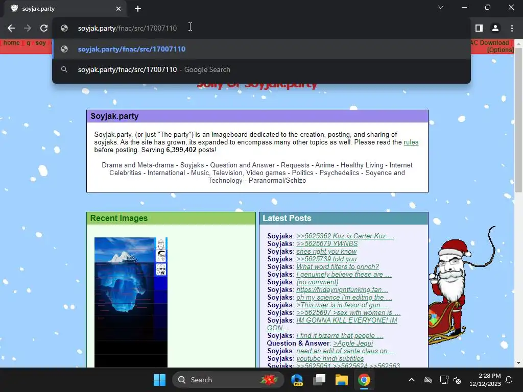Open post 'I find it bizarre that people'

click(x=340, y=336)
